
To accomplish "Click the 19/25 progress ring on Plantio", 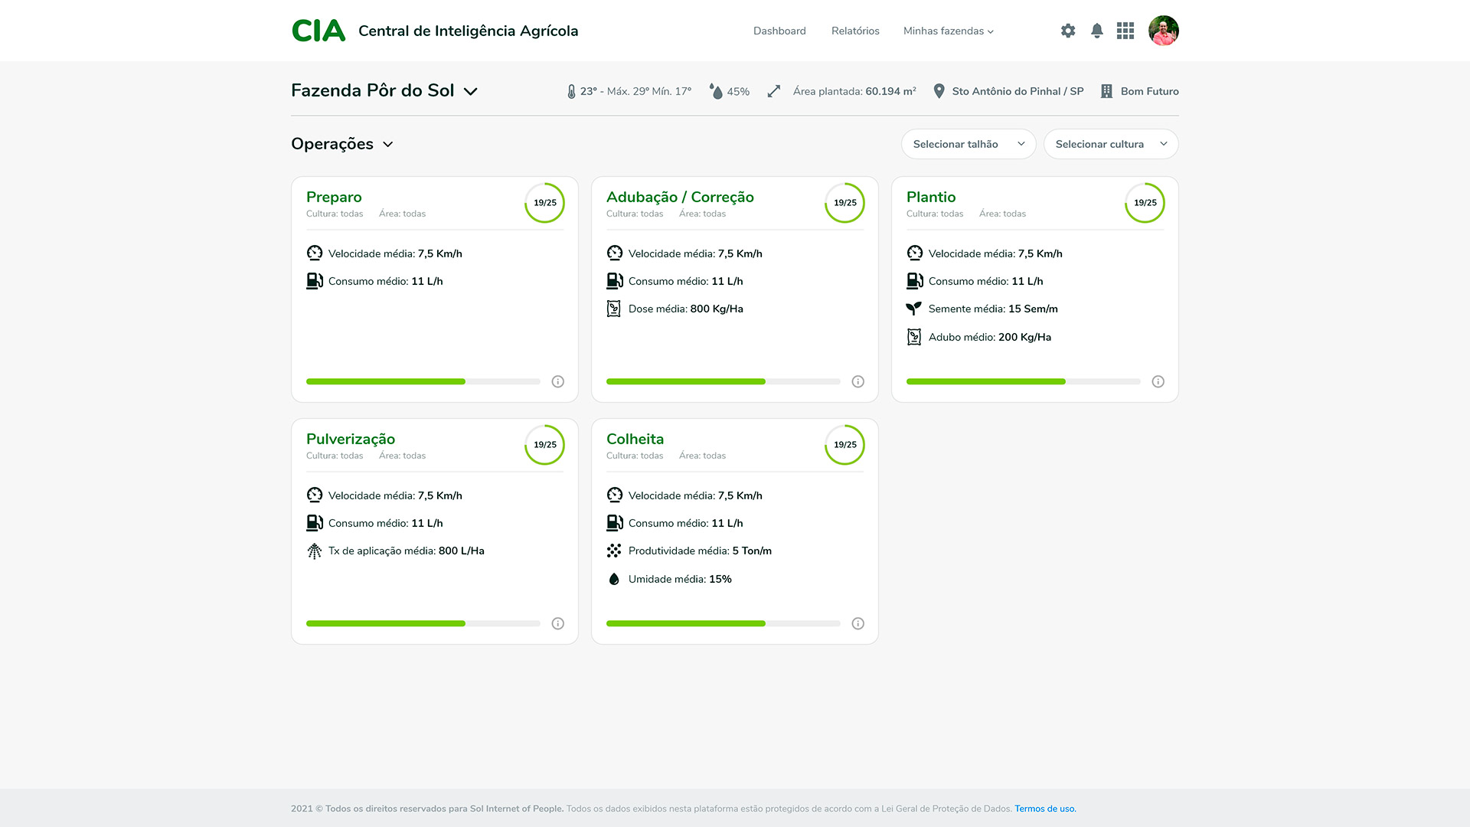I will (1145, 203).
